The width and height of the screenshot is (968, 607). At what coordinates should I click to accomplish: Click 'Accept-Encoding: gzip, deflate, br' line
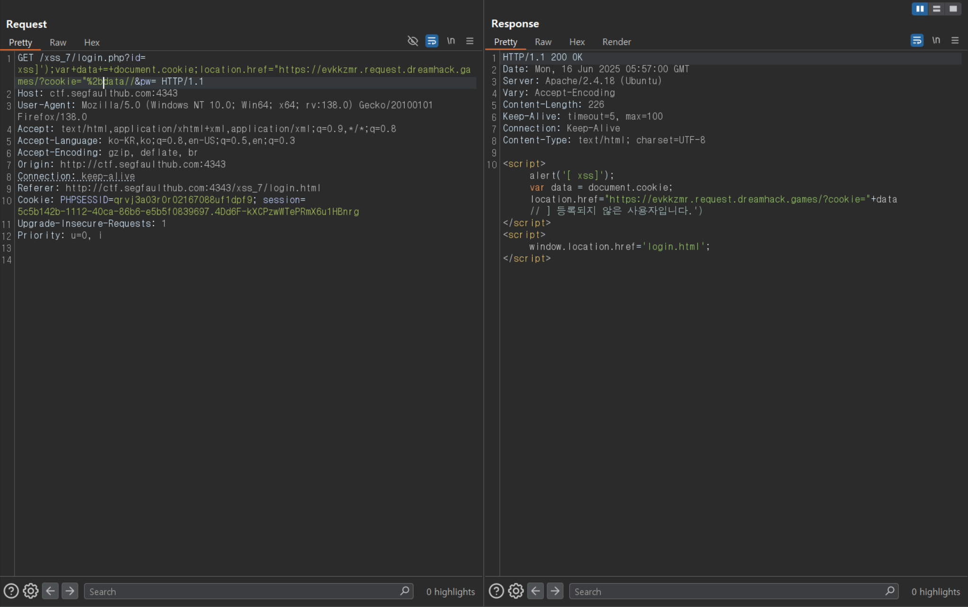point(108,152)
